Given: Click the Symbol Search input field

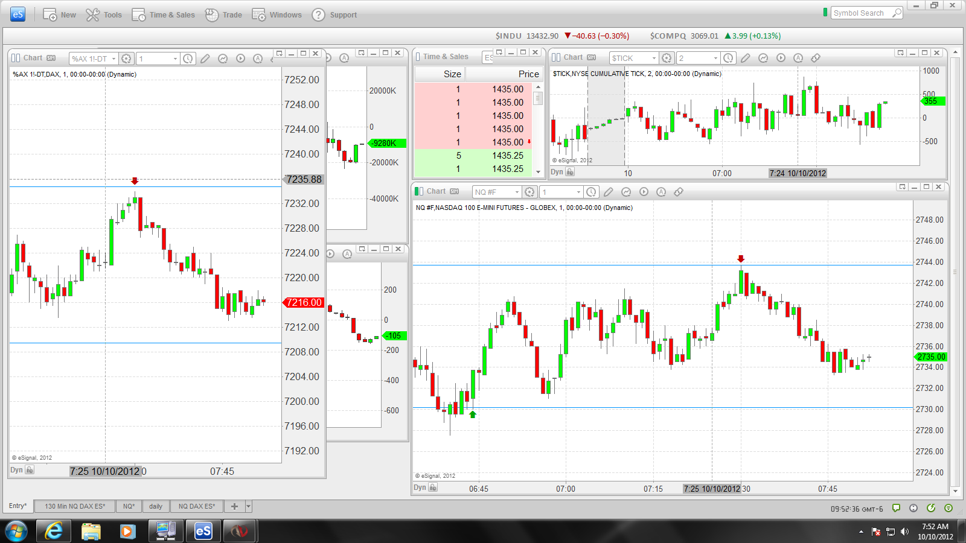Looking at the screenshot, I should coord(860,13).
